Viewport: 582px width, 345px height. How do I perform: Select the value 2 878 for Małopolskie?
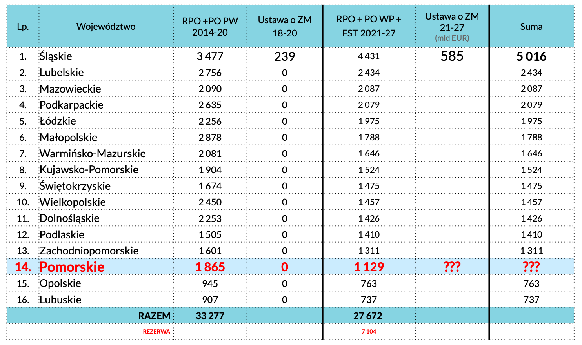coord(210,138)
